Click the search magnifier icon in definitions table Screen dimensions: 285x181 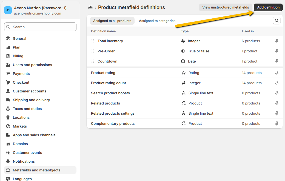(277, 21)
